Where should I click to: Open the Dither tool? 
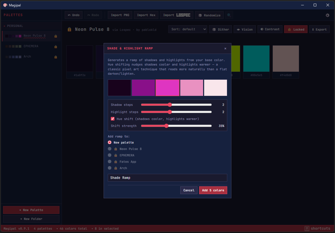tap(221, 29)
